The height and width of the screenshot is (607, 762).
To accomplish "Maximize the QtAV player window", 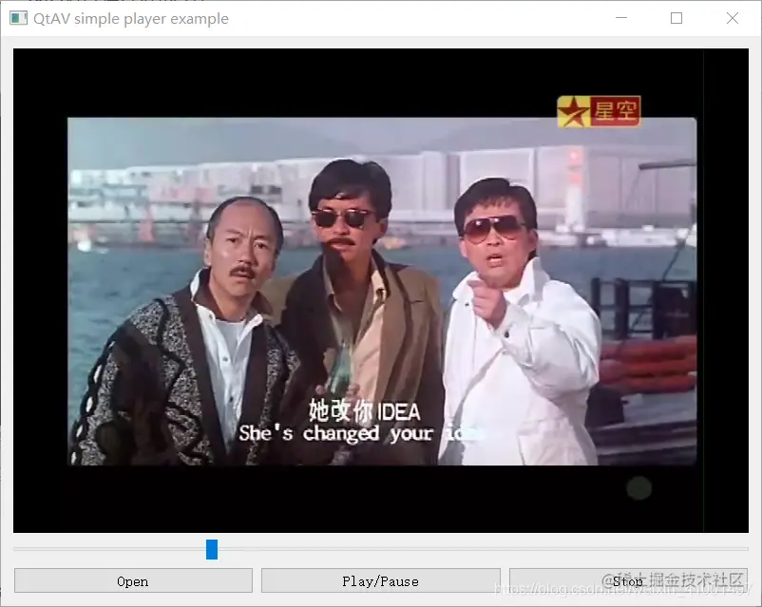I will tap(676, 18).
